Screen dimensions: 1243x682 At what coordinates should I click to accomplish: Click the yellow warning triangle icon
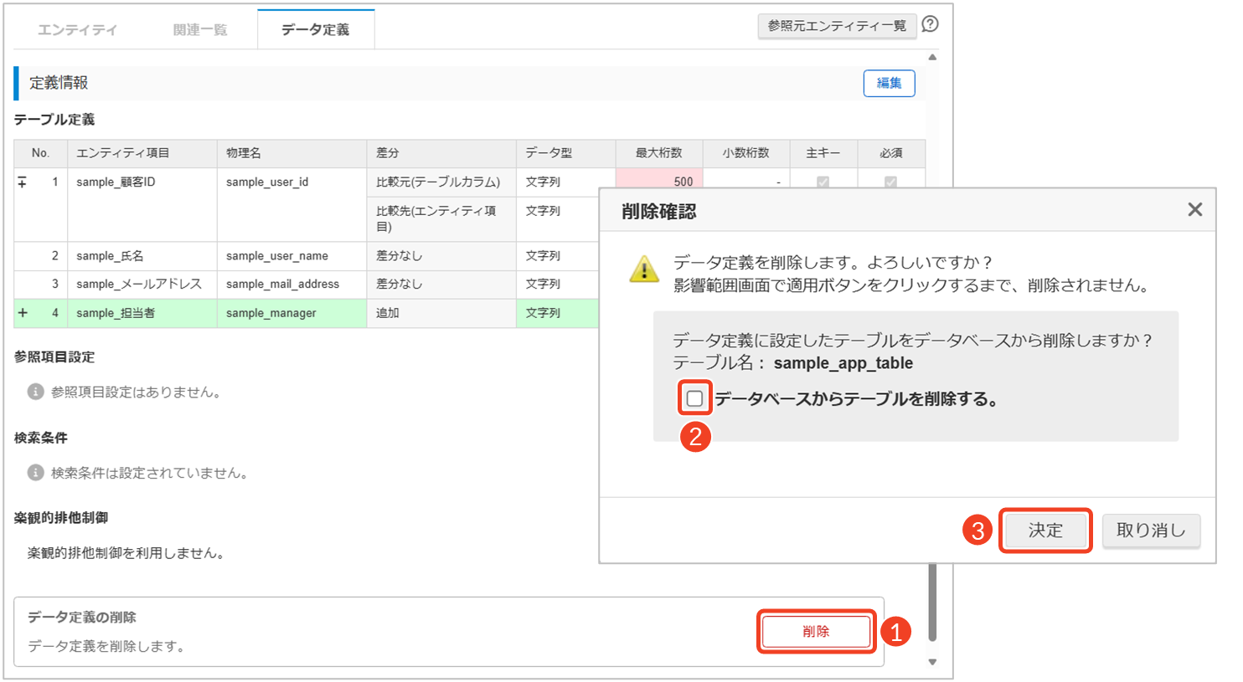[643, 269]
